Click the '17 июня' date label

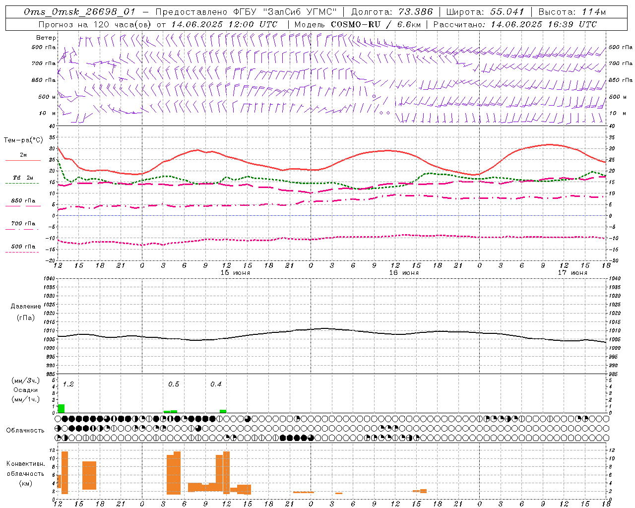[572, 273]
